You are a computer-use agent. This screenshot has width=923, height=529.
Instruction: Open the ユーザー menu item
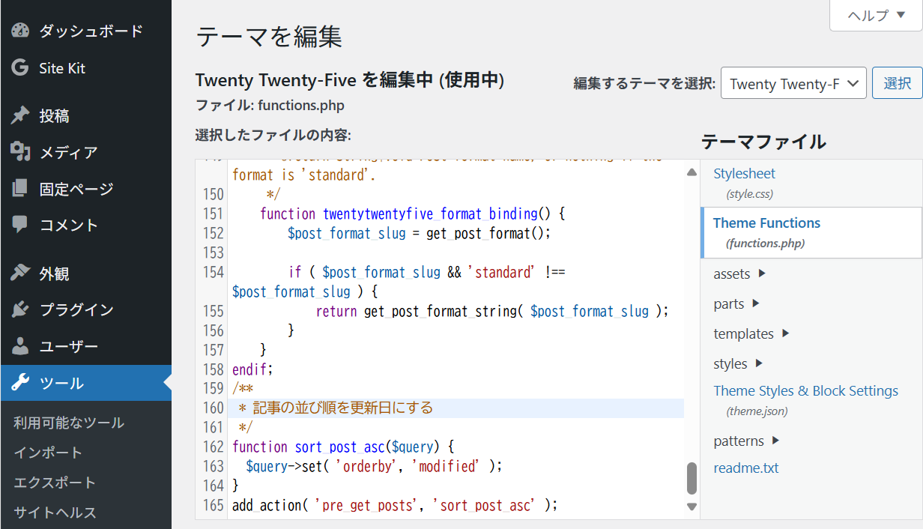[x=85, y=346]
